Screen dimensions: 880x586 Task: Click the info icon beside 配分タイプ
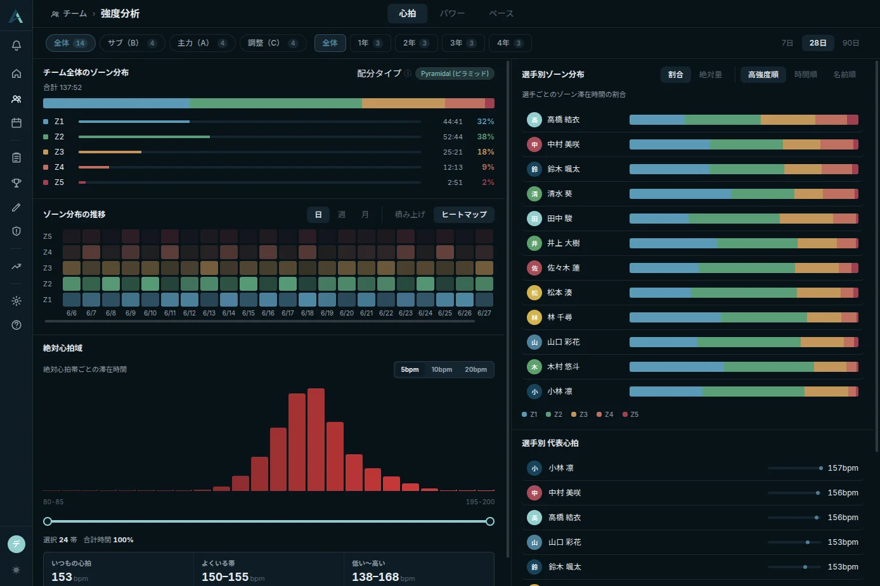pyautogui.click(x=408, y=73)
